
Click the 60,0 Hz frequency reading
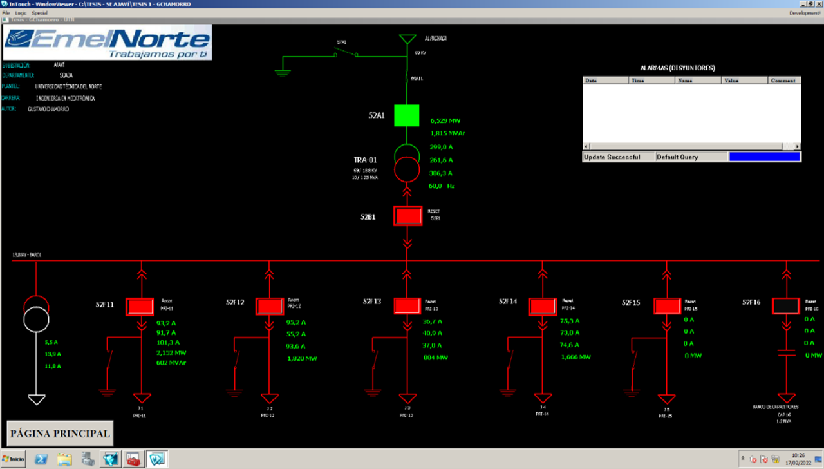(442, 186)
